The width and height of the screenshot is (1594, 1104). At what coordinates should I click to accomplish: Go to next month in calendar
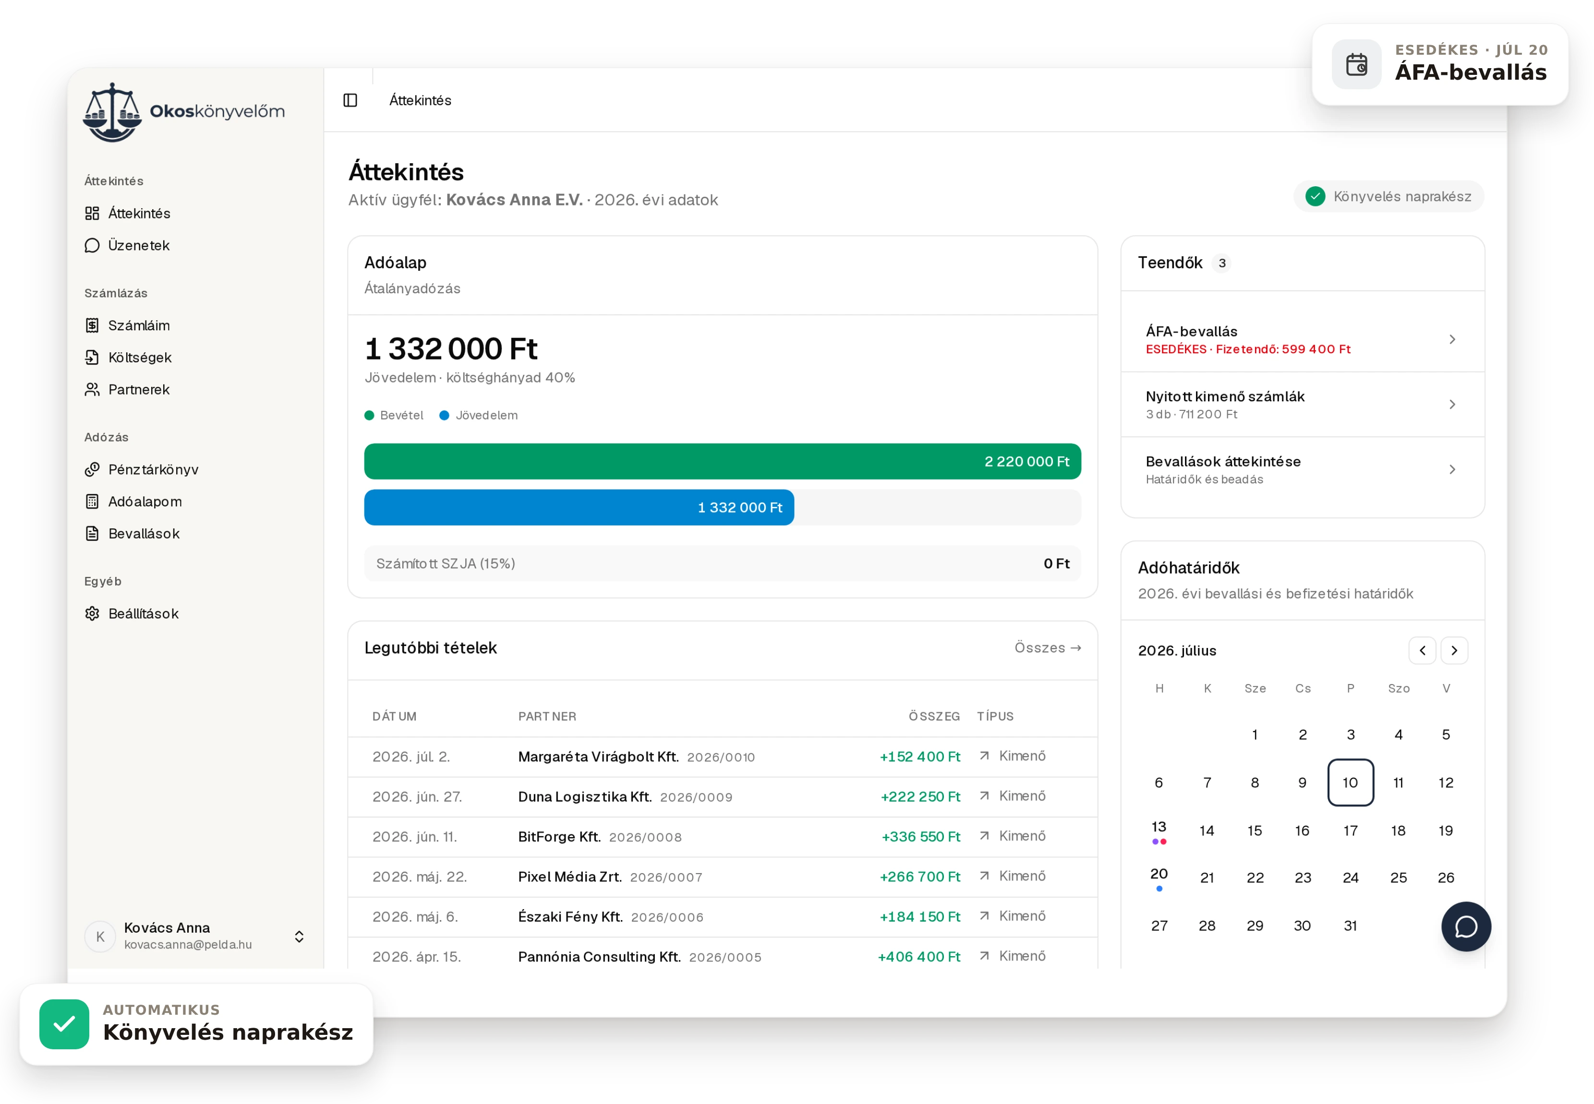(1454, 650)
